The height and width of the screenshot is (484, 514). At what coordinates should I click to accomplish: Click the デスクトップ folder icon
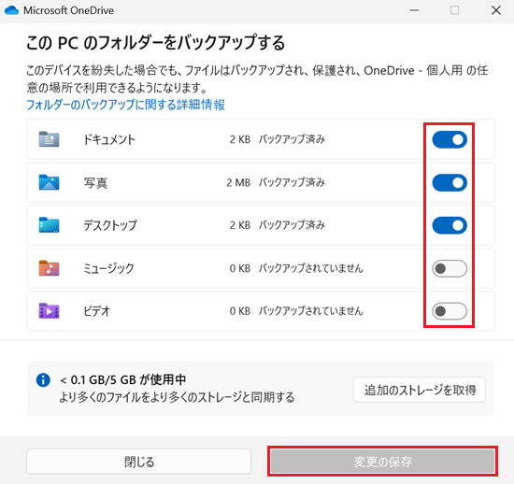tap(49, 225)
